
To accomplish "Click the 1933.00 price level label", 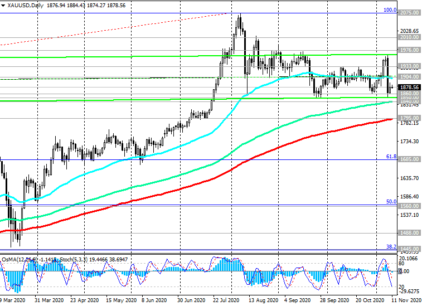I will (410, 66).
